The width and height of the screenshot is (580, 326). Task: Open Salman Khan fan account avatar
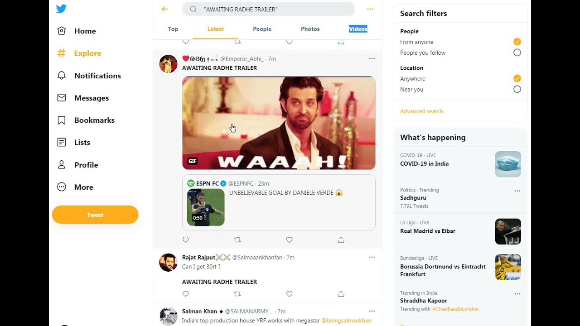[x=168, y=316]
